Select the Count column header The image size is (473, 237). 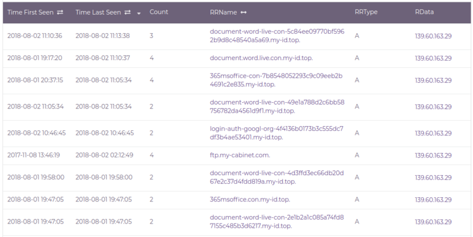click(159, 12)
